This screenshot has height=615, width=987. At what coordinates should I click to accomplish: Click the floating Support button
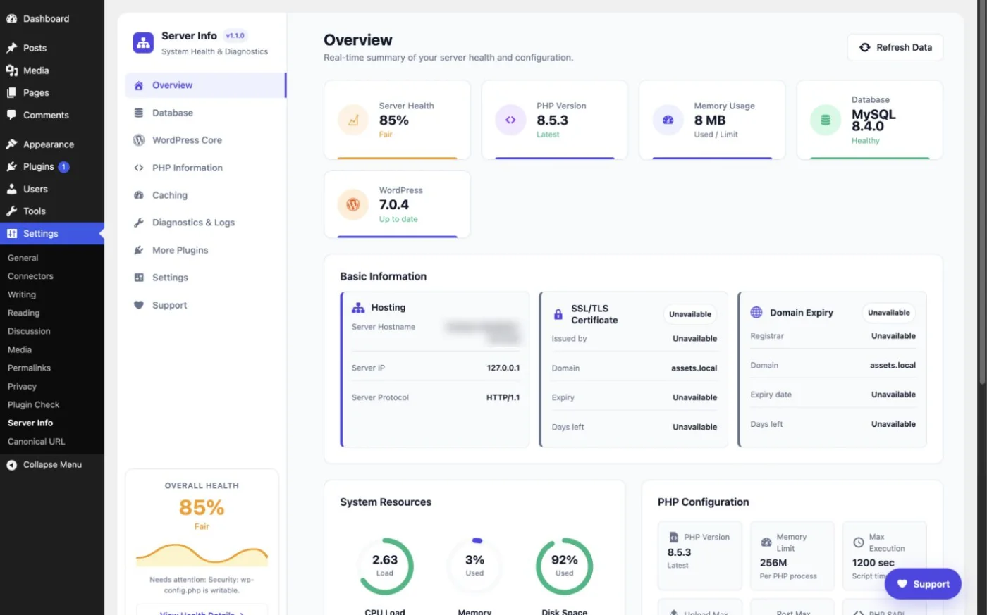(923, 584)
